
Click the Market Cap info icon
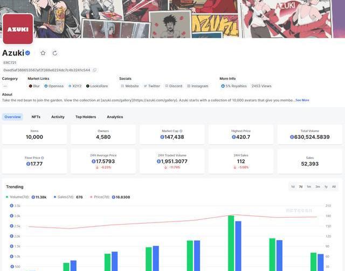[x=181, y=131]
